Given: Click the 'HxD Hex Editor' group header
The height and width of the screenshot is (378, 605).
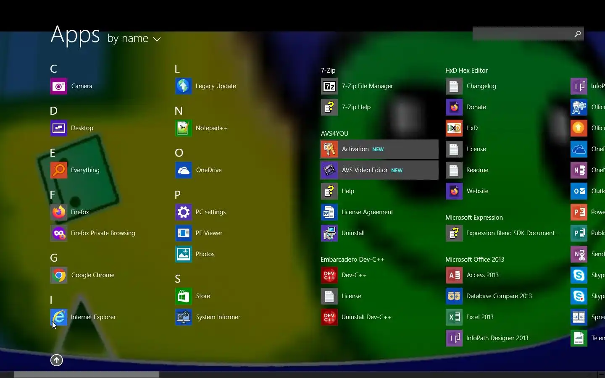Looking at the screenshot, I should pos(466,71).
